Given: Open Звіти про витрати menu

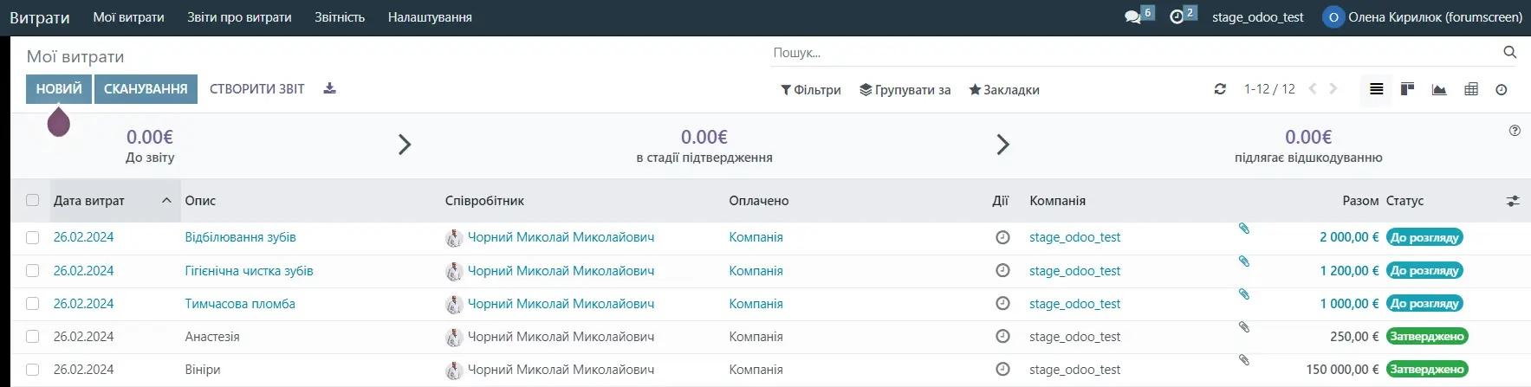Looking at the screenshot, I should pyautogui.click(x=239, y=17).
